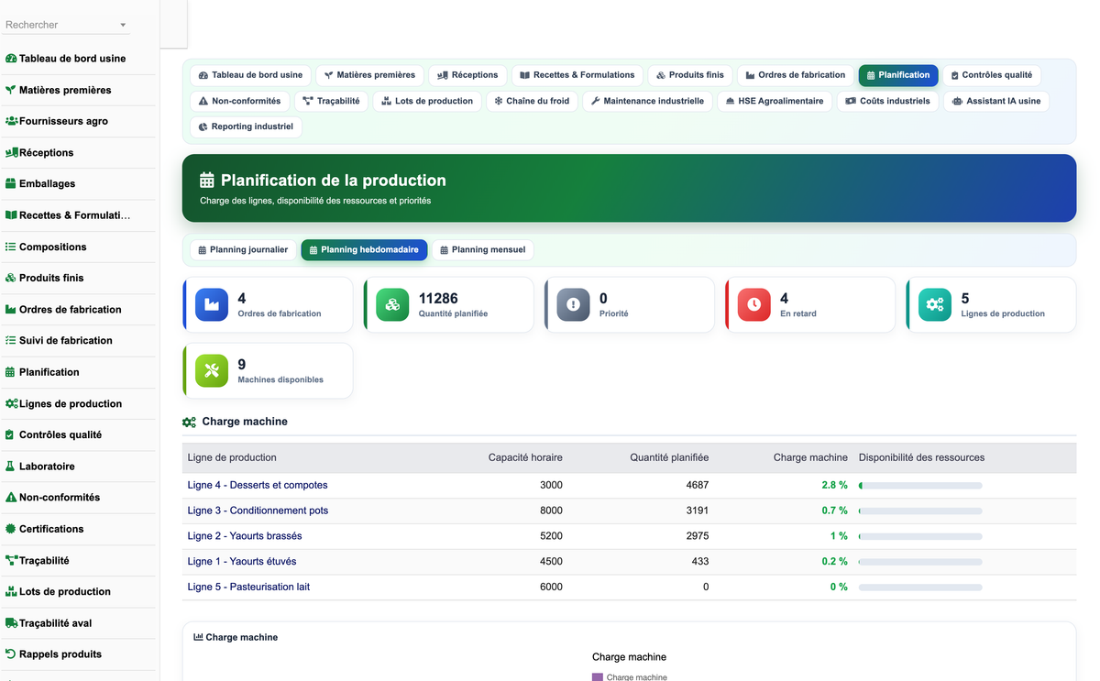
Task: Select the Planning hebdomadaire view
Action: 364,249
